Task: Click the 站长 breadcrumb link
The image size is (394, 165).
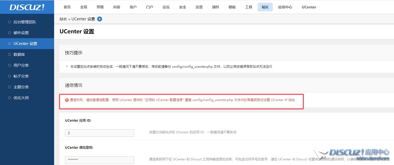Action: (63, 19)
